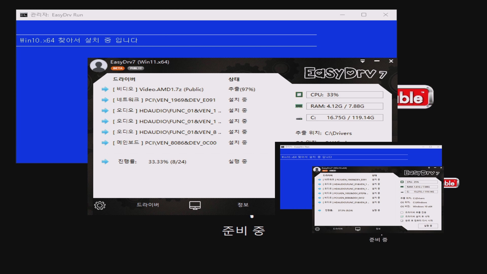Viewport: 487px width, 274px height.
Task: Click orange BETA badge in Win11.x64 window
Action: [117, 68]
